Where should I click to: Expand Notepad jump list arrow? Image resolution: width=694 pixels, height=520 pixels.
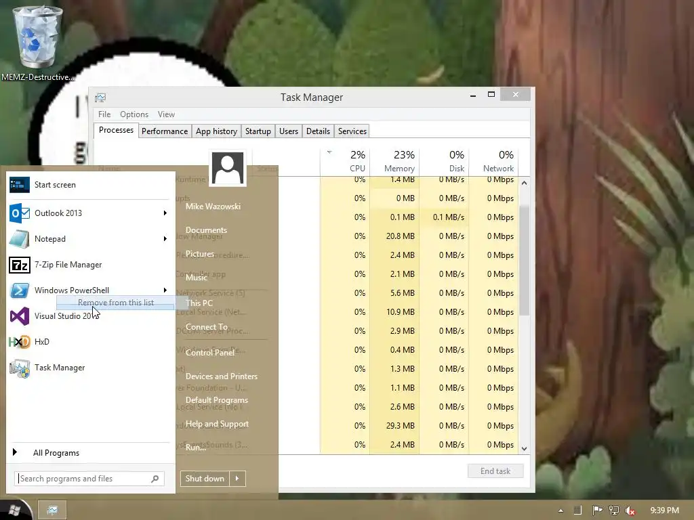[x=165, y=239]
